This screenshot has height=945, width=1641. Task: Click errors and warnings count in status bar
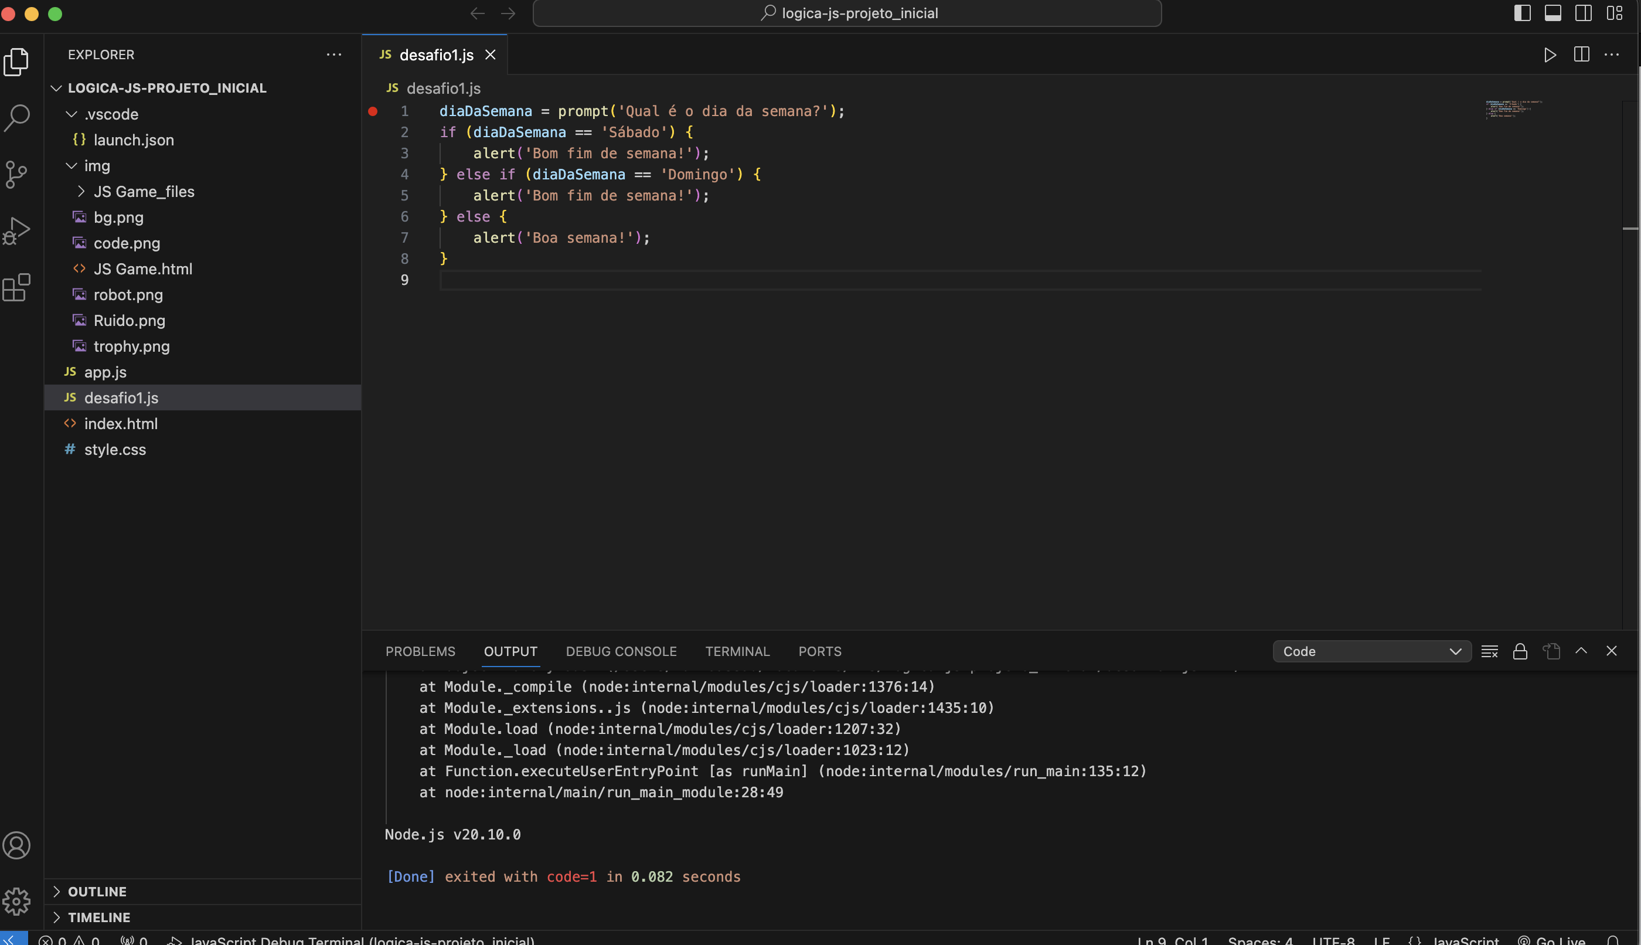69,940
